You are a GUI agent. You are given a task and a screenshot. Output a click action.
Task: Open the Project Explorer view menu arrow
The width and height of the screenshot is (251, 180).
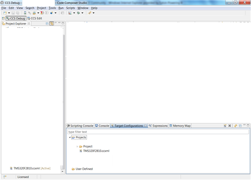[x=56, y=23]
